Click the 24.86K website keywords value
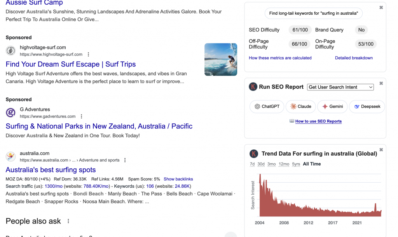The height and width of the screenshot is (237, 398). tap(182, 186)
